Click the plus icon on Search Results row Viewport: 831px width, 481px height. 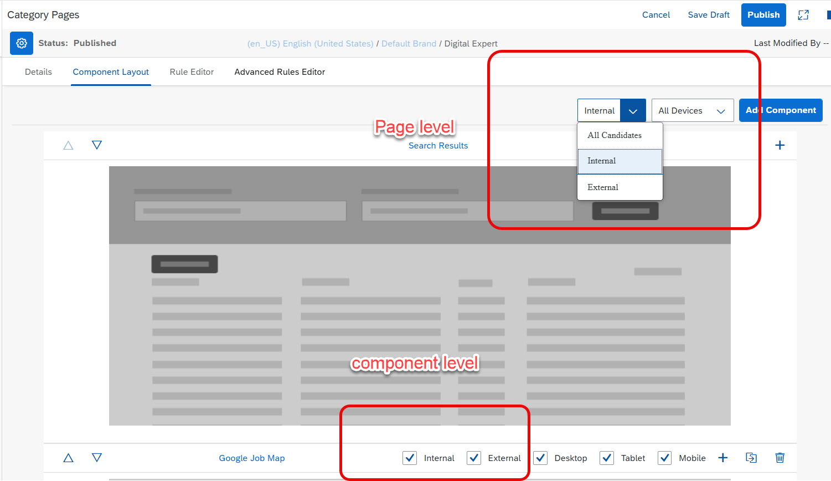[x=780, y=145]
